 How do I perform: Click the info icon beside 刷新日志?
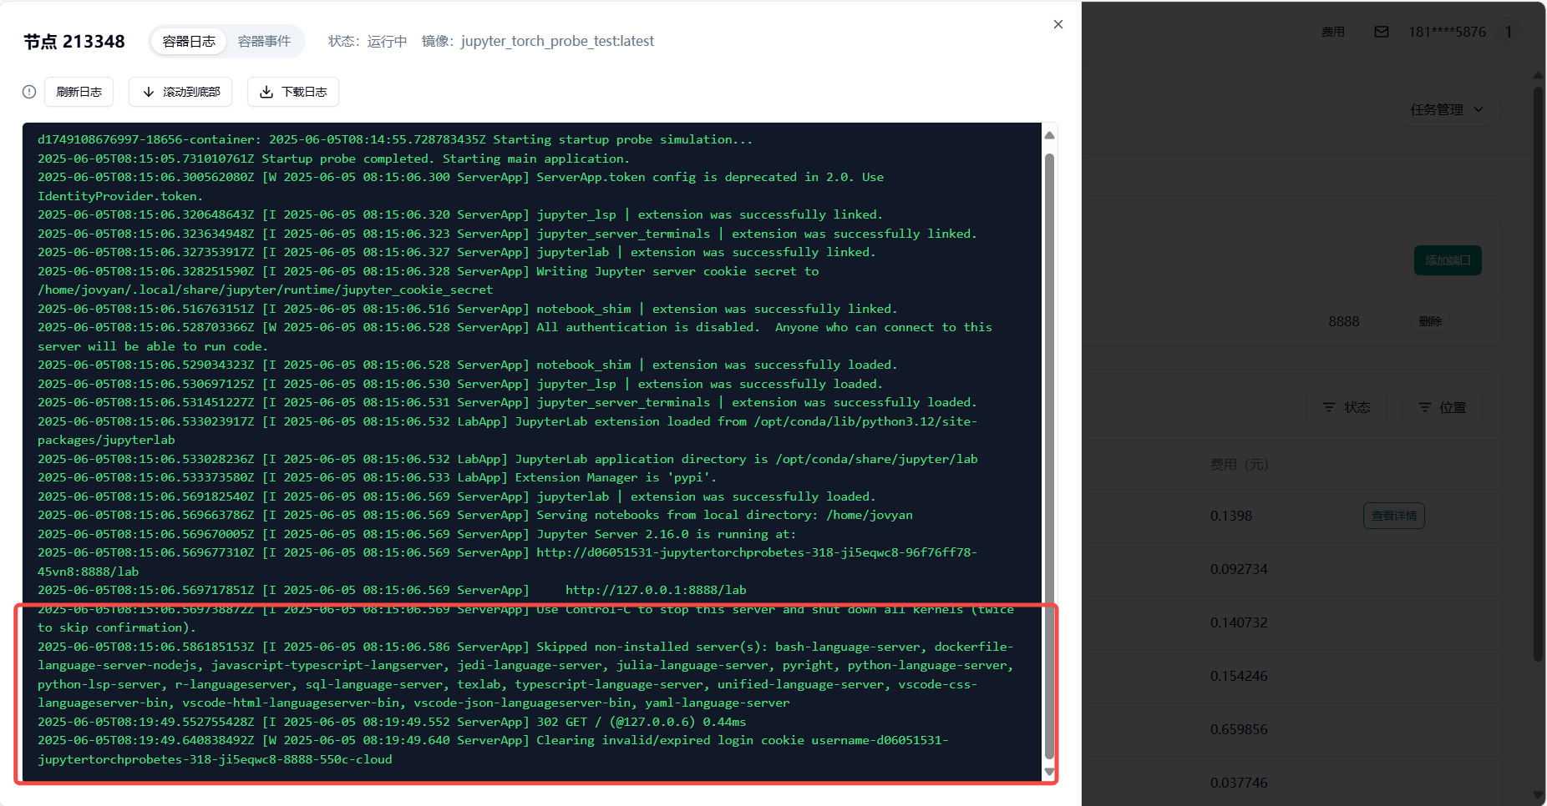pos(29,92)
